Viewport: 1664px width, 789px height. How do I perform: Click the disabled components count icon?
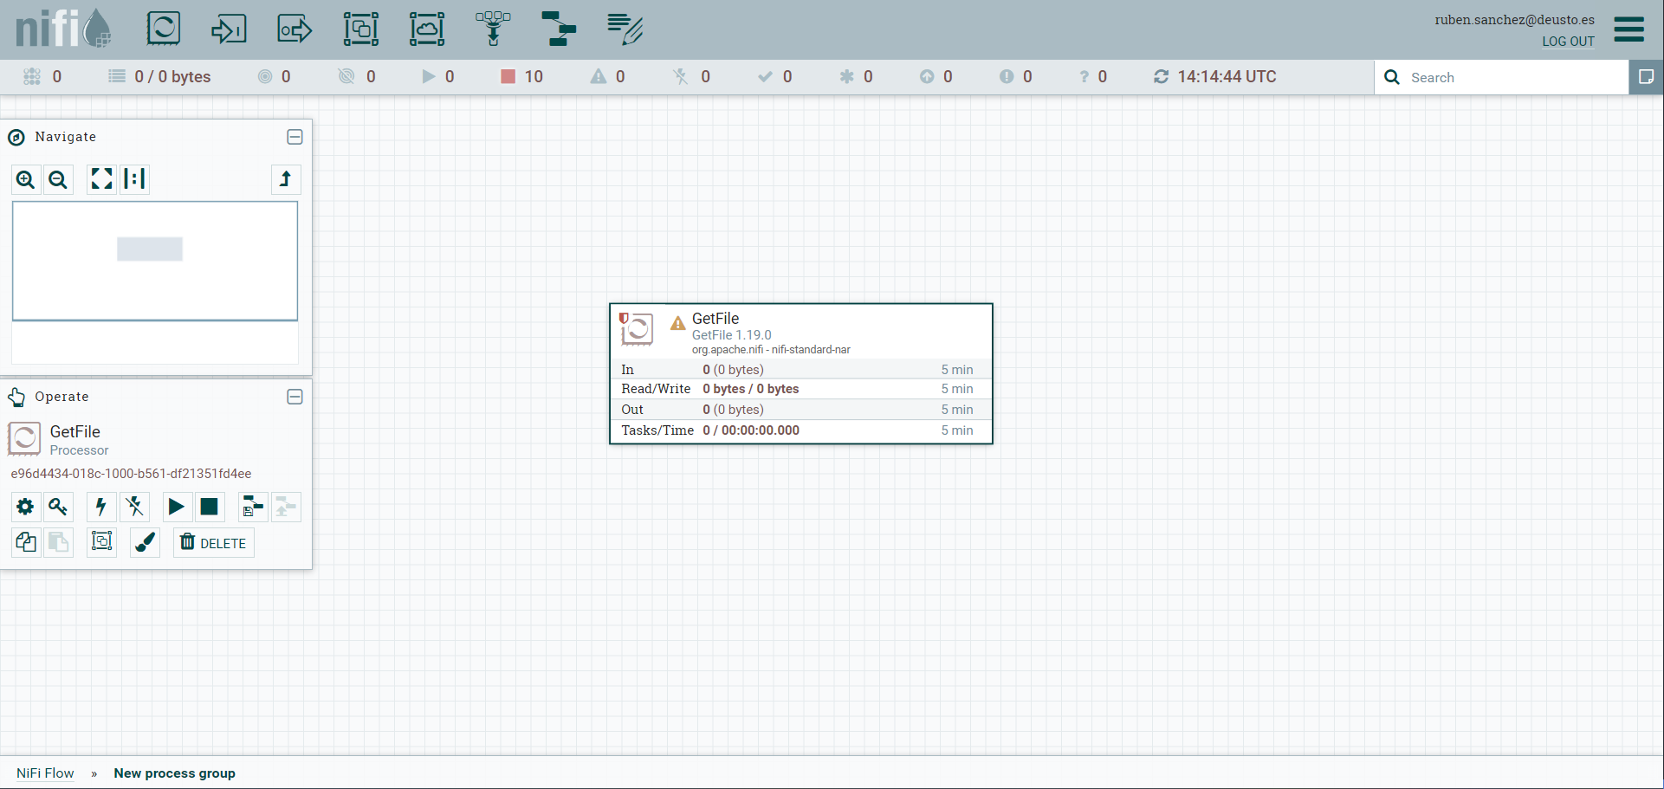[x=681, y=77]
